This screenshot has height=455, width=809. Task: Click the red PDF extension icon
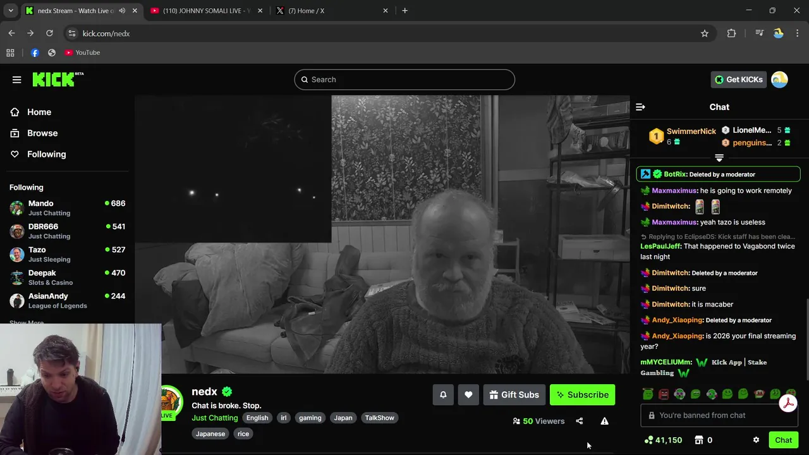click(788, 403)
